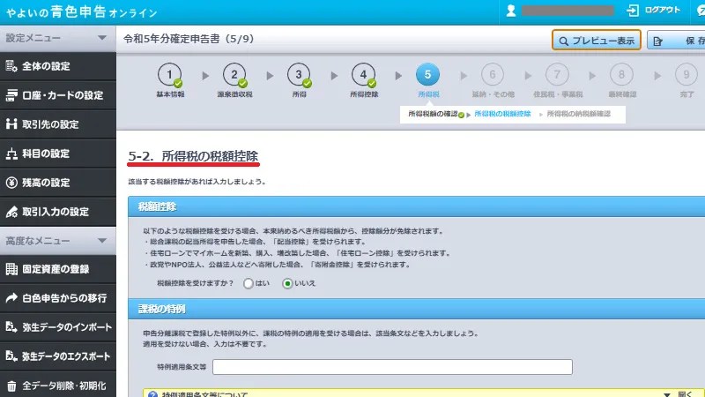Open 取引入力の設定 menu item
Image resolution: width=705 pixels, height=397 pixels.
click(58, 212)
